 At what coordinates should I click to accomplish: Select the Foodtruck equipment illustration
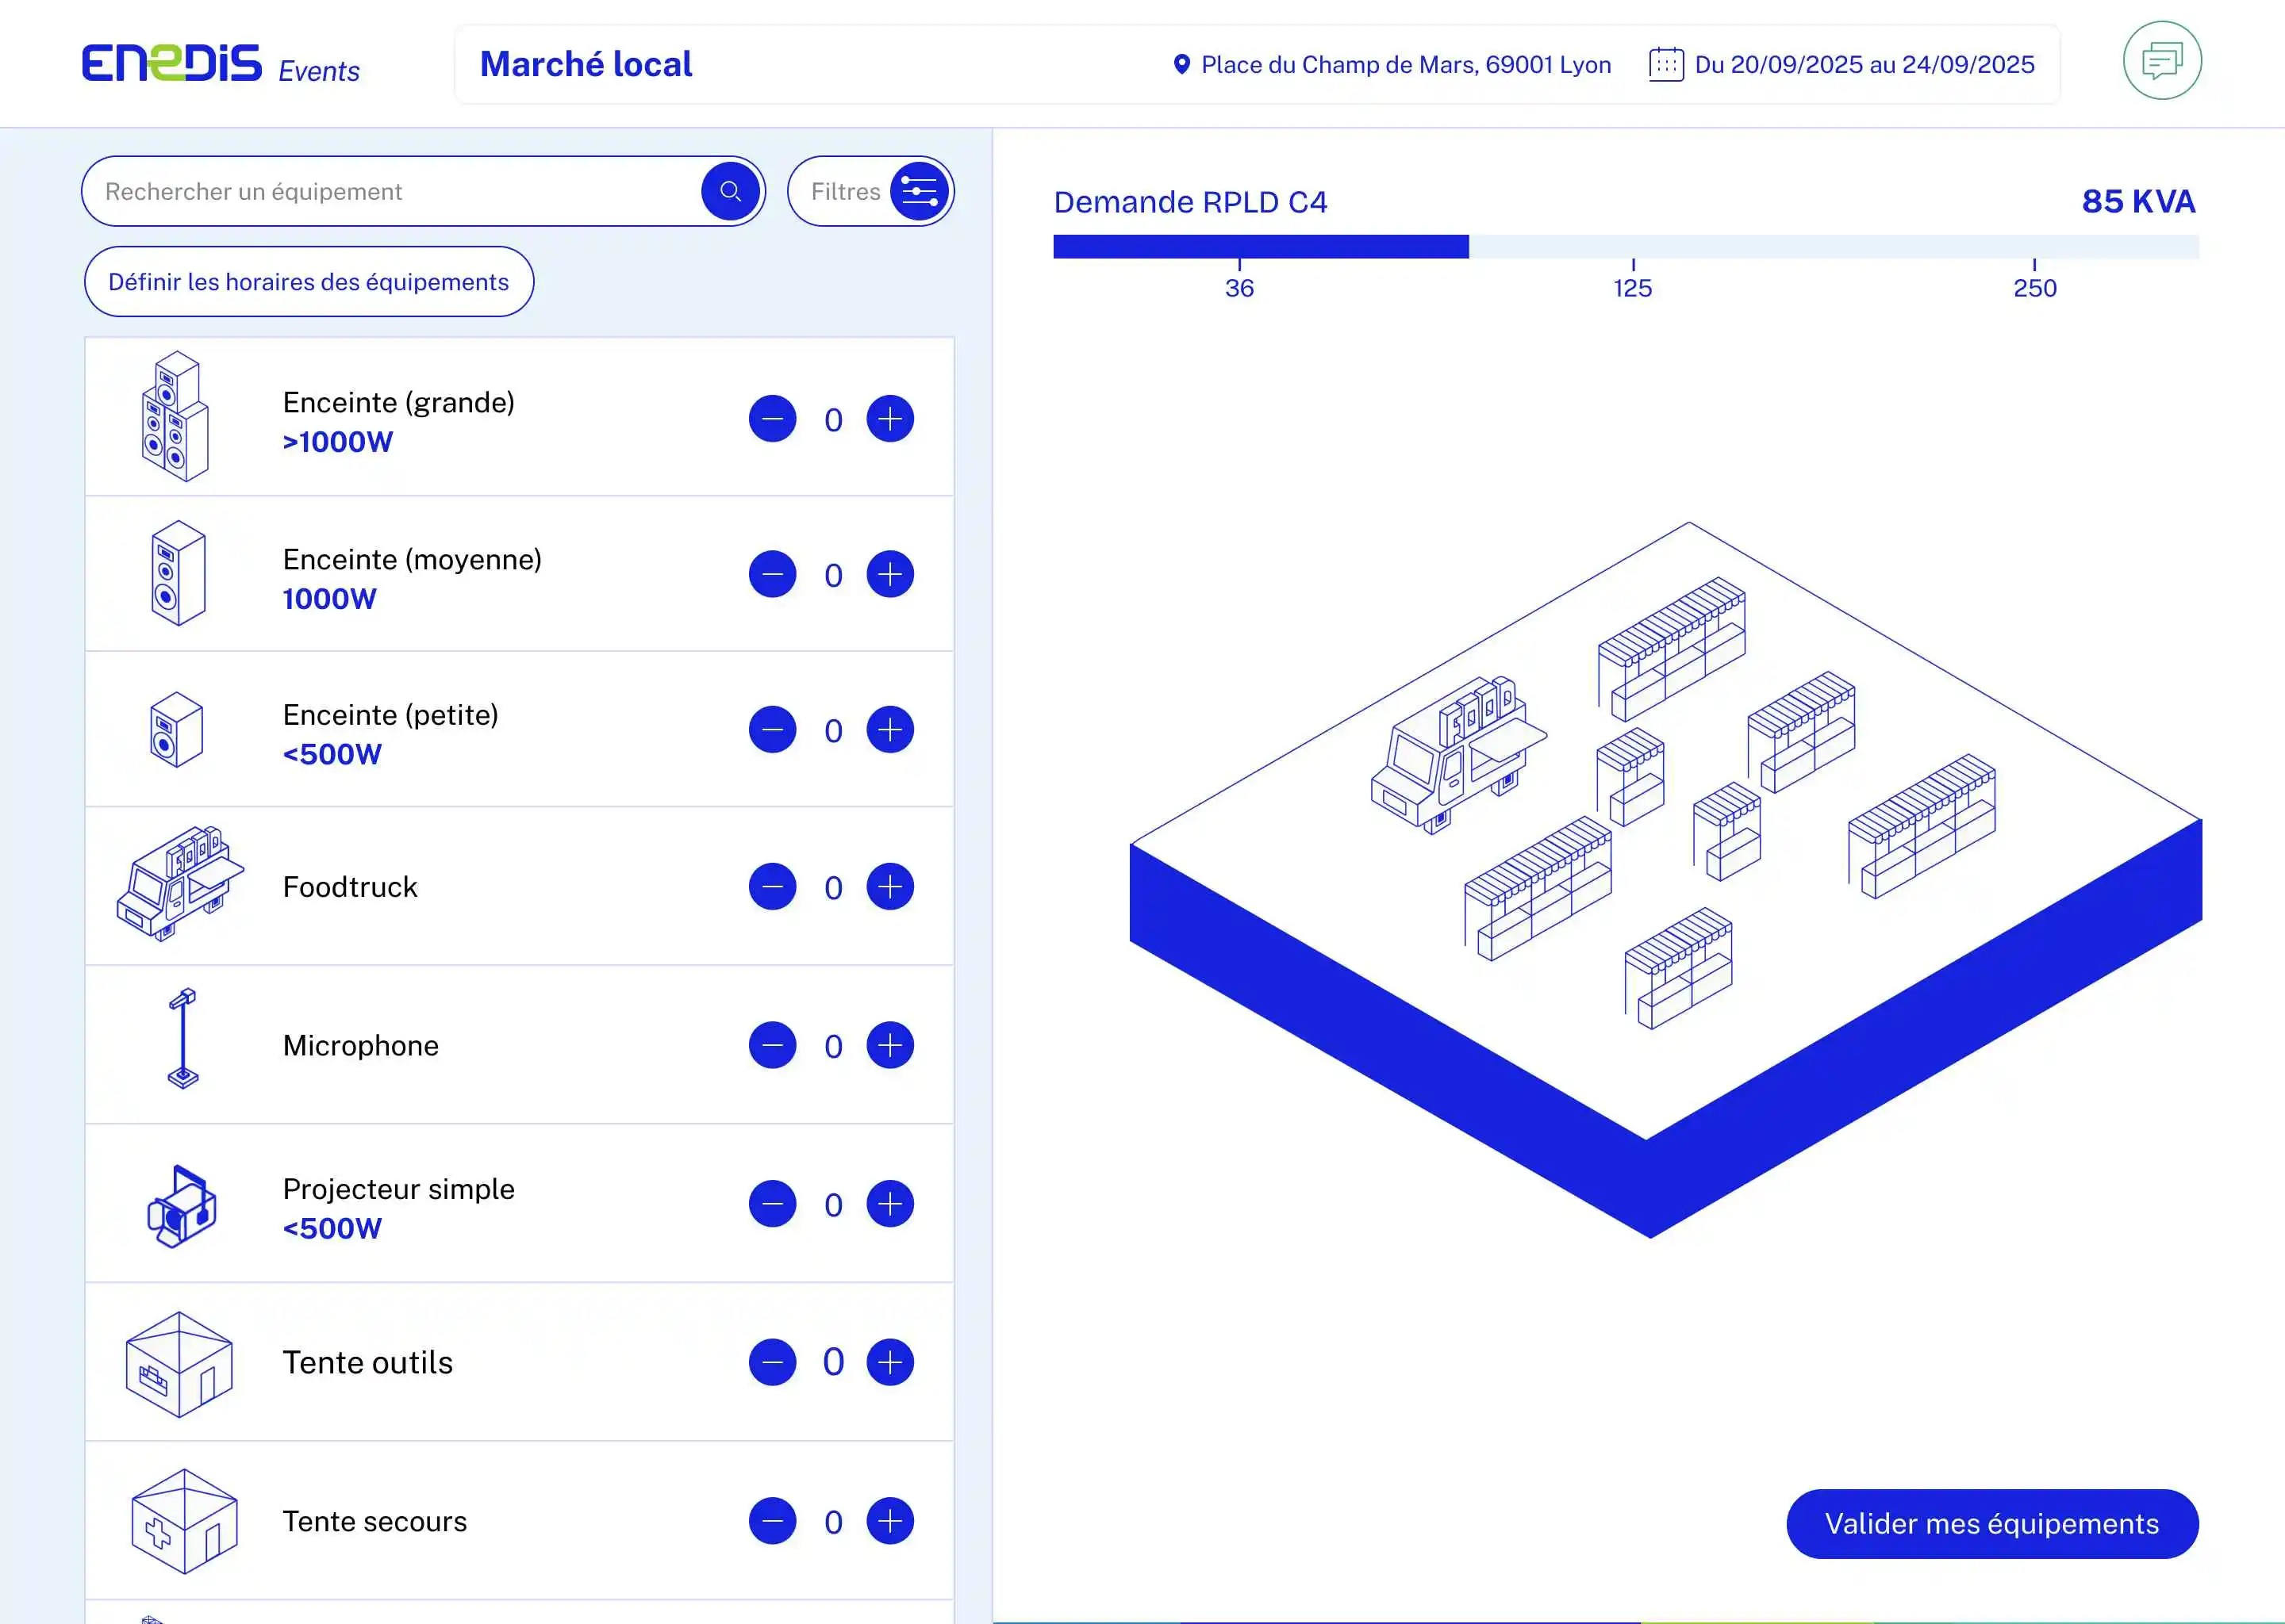point(180,884)
